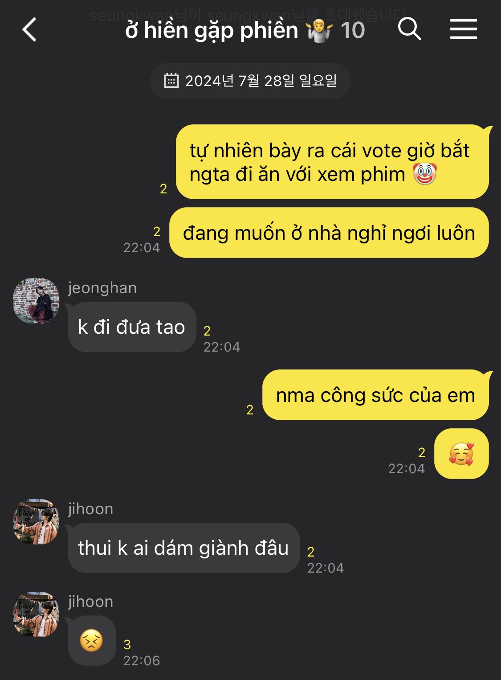501x680 pixels.
Task: Select the message 'k đi đưa tao'
Action: (132, 327)
